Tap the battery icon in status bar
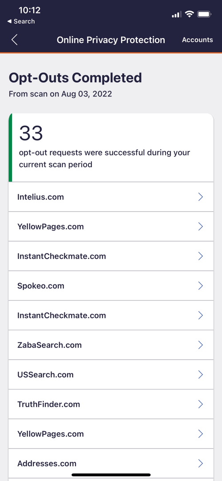Image resolution: width=222 pixels, height=481 pixels. click(x=204, y=14)
